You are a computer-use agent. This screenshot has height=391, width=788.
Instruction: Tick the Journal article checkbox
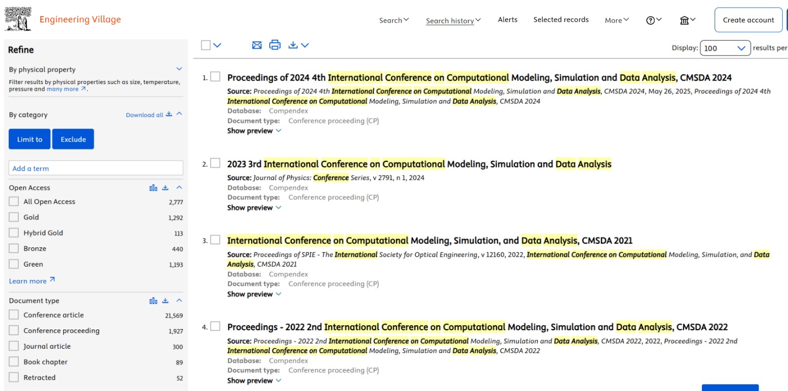coord(14,346)
